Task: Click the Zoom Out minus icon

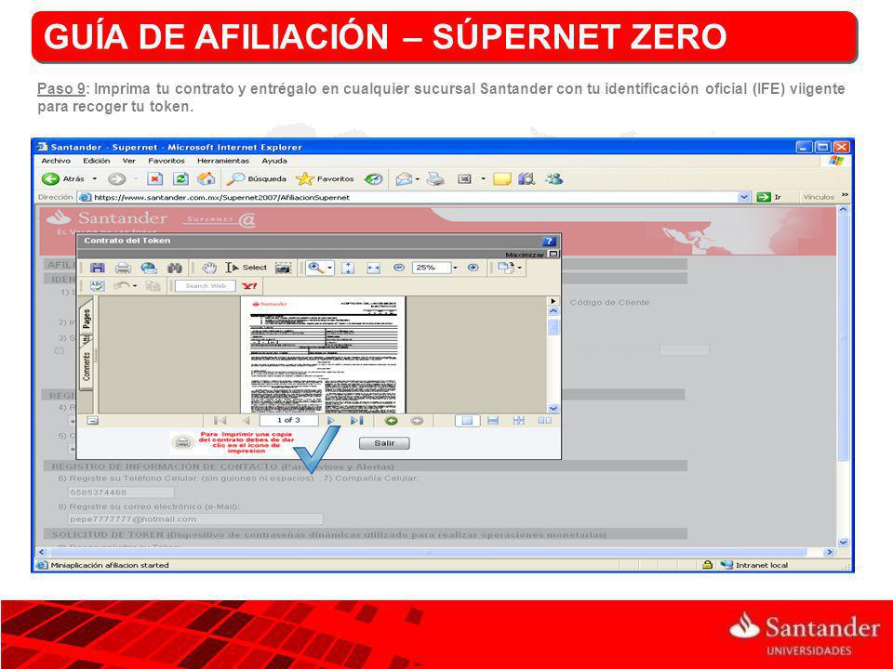Action: coord(399,268)
